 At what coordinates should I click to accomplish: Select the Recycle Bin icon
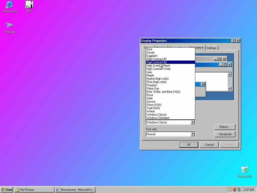[245, 172]
